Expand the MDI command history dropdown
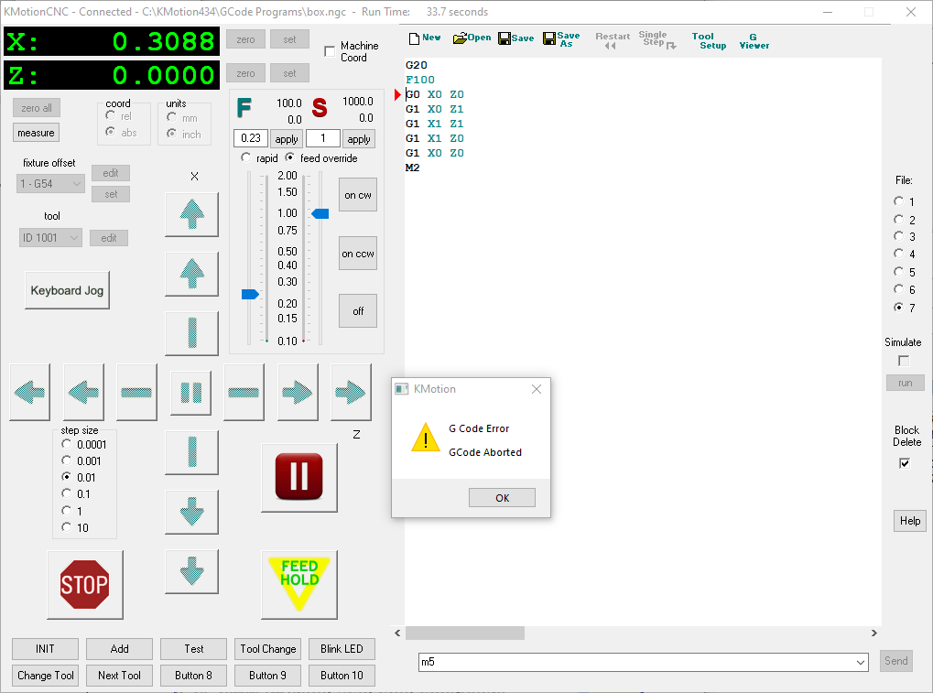 click(860, 661)
